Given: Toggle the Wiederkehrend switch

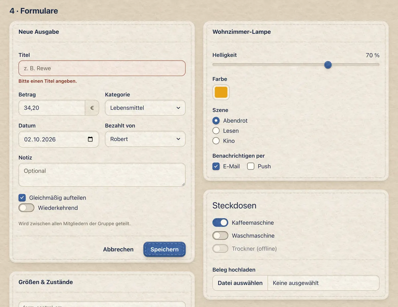Looking at the screenshot, I should click(x=27, y=208).
